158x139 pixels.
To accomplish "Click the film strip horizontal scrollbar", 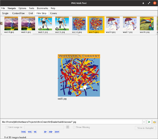I will [56, 34].
